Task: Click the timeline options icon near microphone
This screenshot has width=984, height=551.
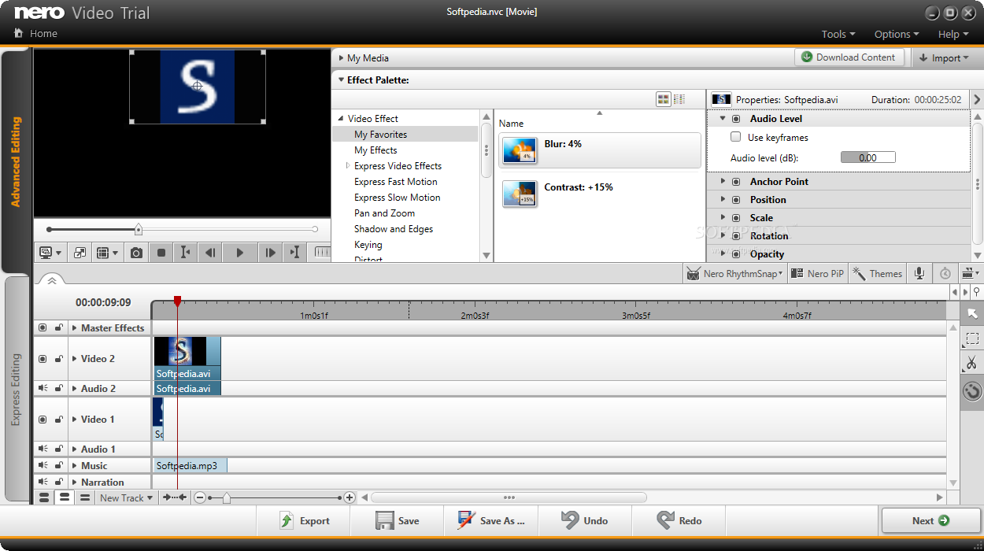Action: (971, 273)
